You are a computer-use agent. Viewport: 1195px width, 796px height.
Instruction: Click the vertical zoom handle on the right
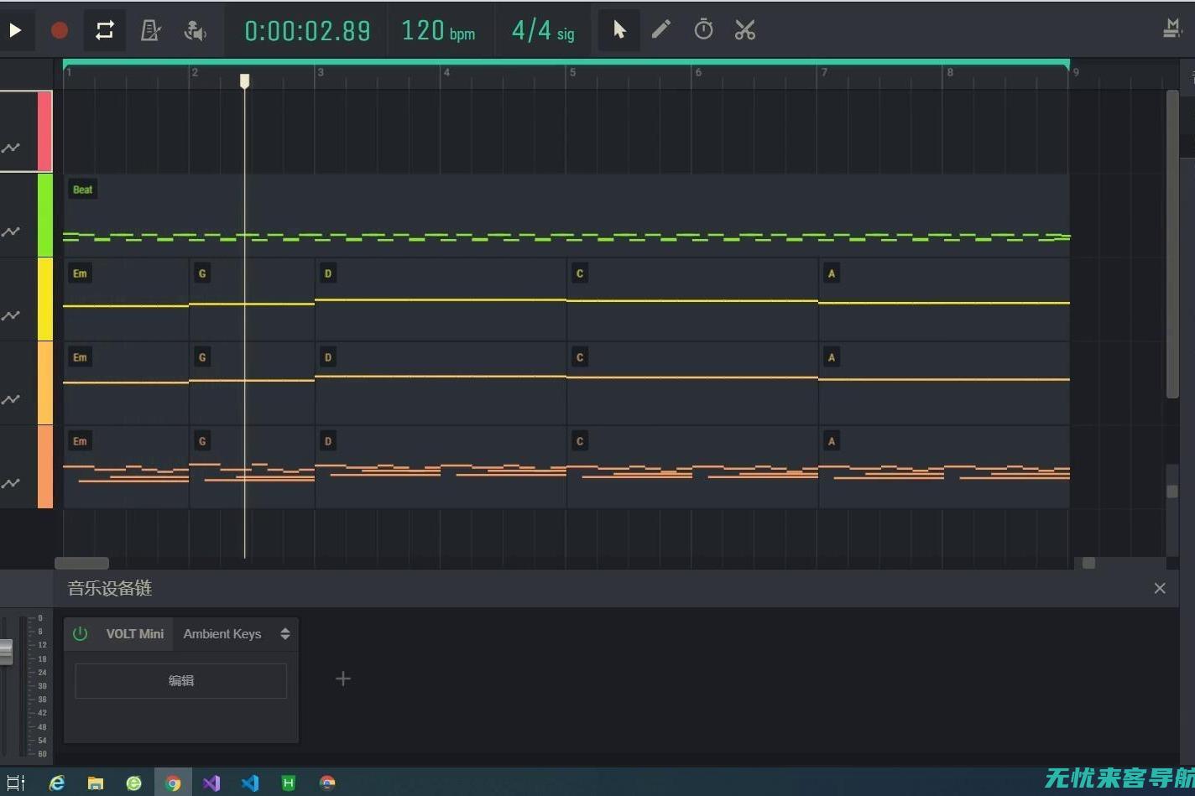coord(1172,492)
